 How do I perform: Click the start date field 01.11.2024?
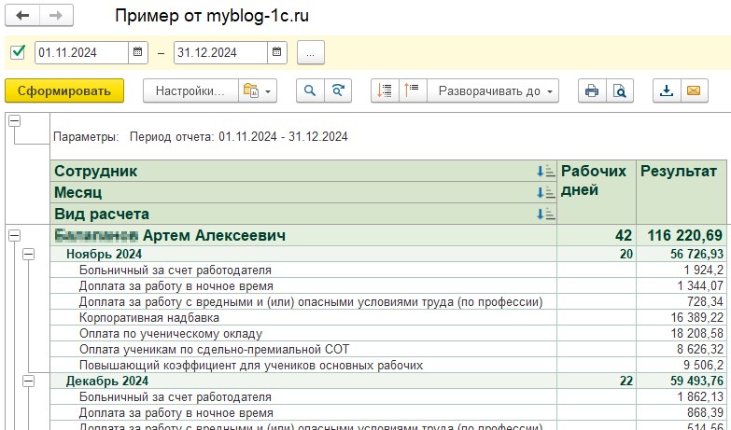pos(81,52)
